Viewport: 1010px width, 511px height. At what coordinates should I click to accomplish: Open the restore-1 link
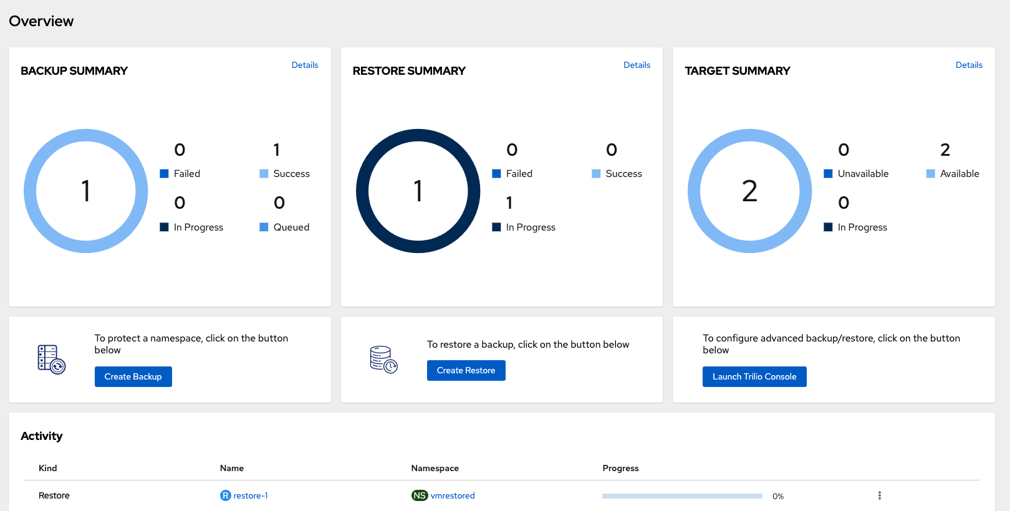[x=251, y=495]
